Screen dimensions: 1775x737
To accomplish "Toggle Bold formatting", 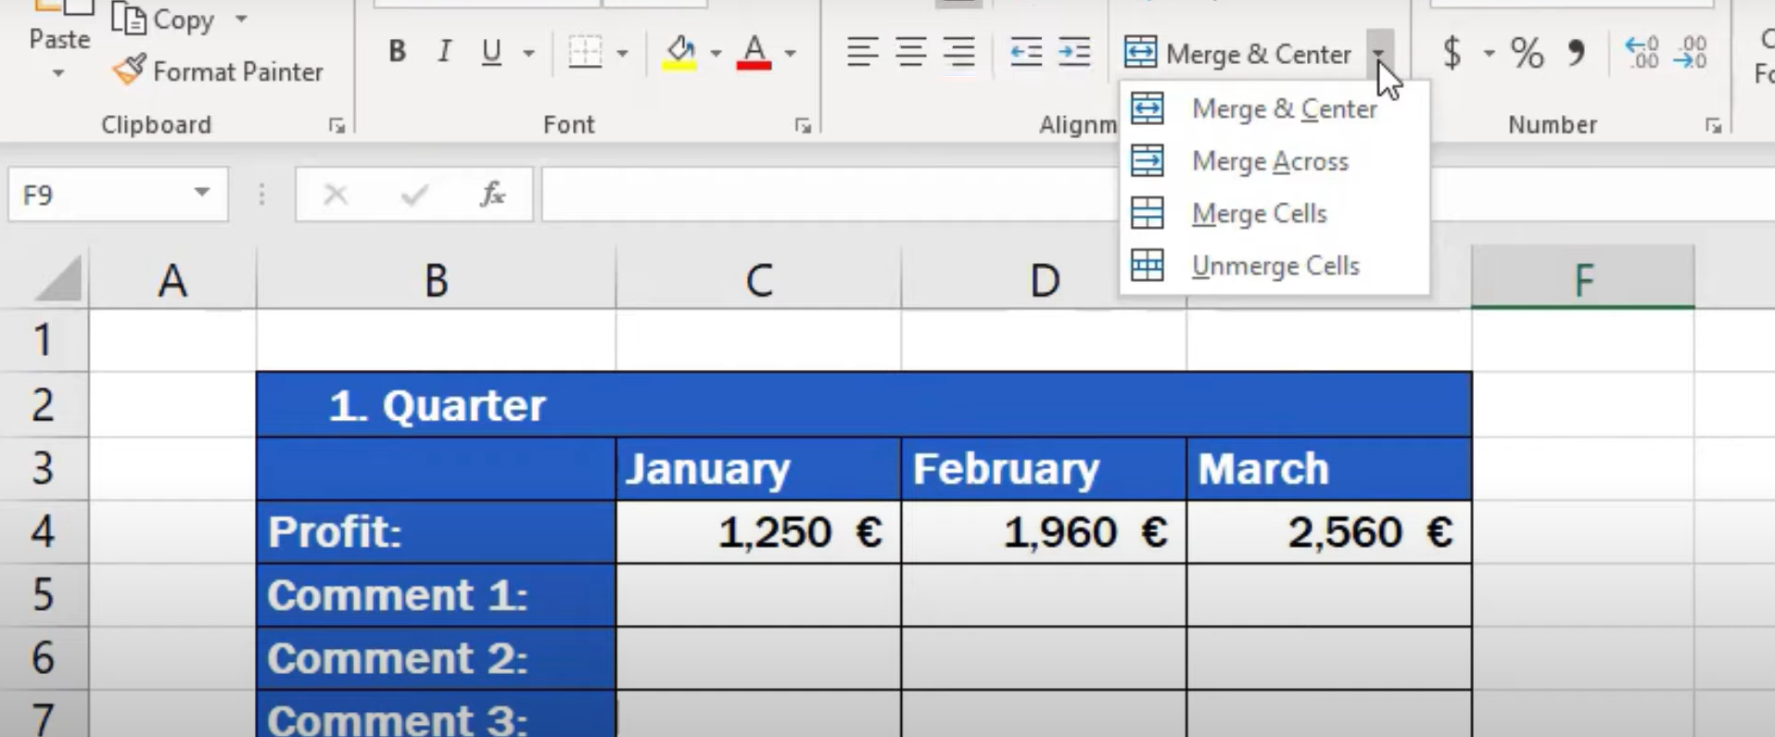I will click(397, 52).
